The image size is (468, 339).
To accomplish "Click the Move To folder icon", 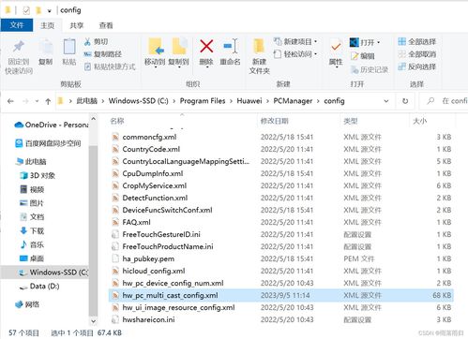I will click(156, 47).
